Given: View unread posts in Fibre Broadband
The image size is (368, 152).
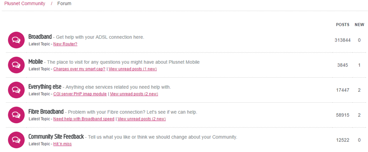Looking at the screenshot, I should (141, 119).
